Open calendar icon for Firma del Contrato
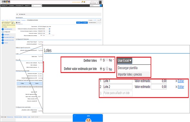Screen dimensions: 190x122 click(50, 33)
